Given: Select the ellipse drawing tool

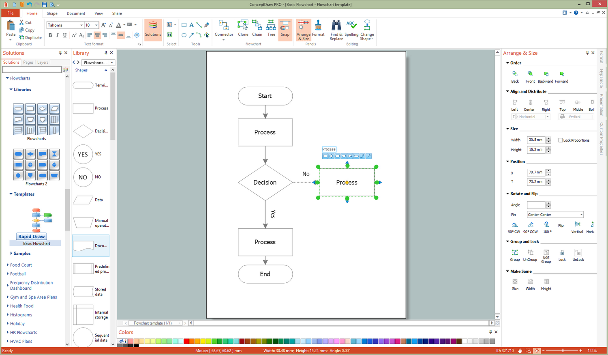Looking at the screenshot, I should point(184,35).
